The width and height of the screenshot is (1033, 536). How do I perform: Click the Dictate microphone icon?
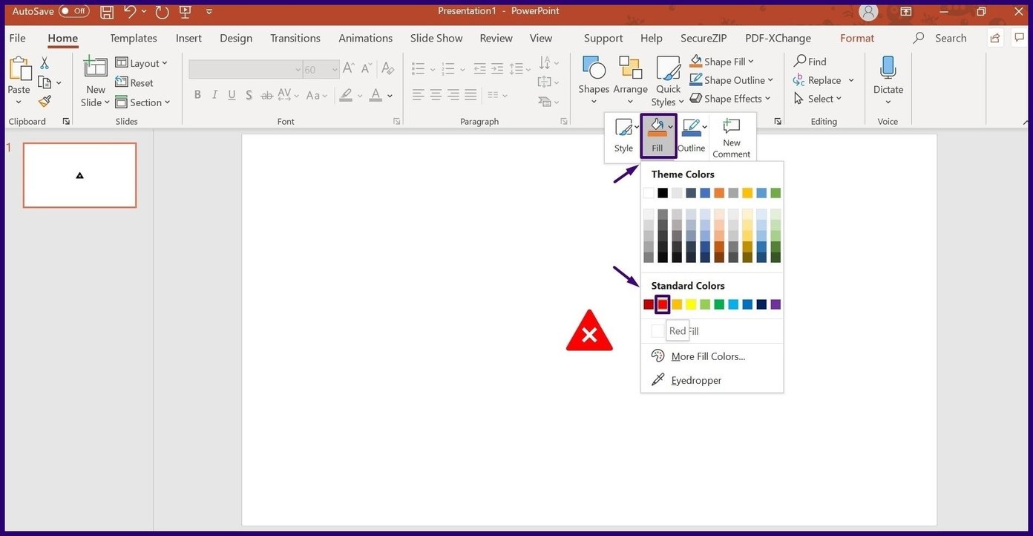(888, 68)
